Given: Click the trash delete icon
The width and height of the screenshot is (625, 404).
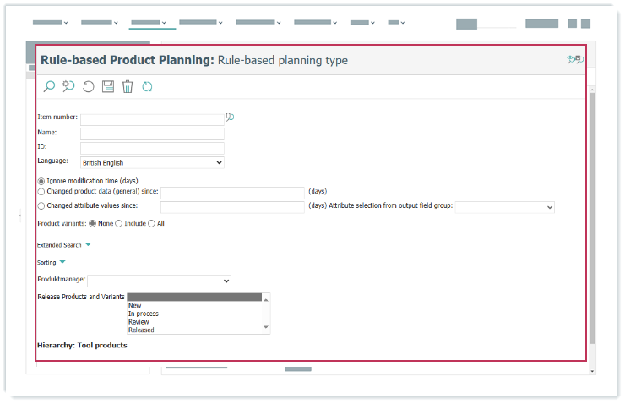Looking at the screenshot, I should (128, 86).
